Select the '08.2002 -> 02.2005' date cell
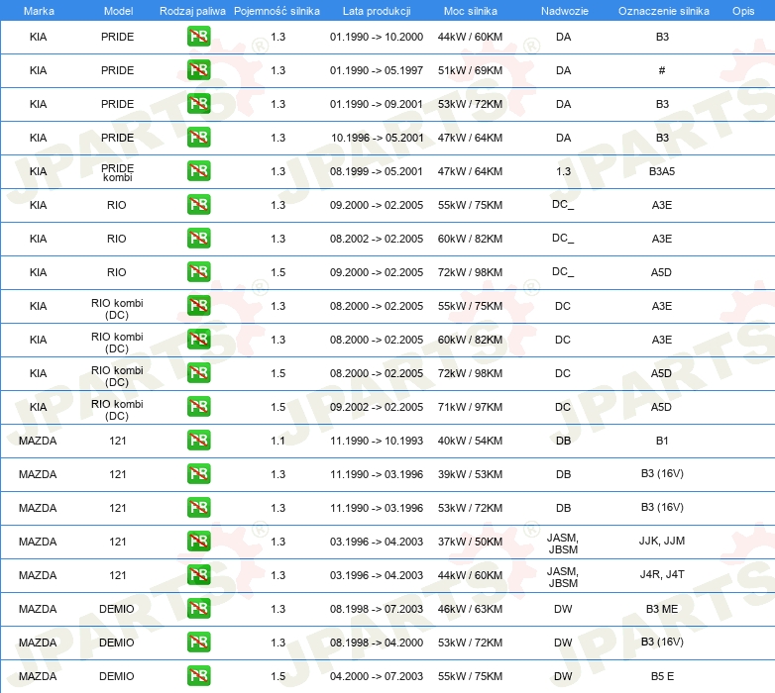This screenshot has height=693, width=775. 377,239
